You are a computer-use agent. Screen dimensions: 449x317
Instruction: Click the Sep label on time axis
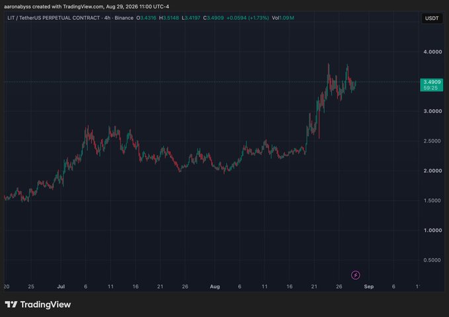[x=369, y=287]
